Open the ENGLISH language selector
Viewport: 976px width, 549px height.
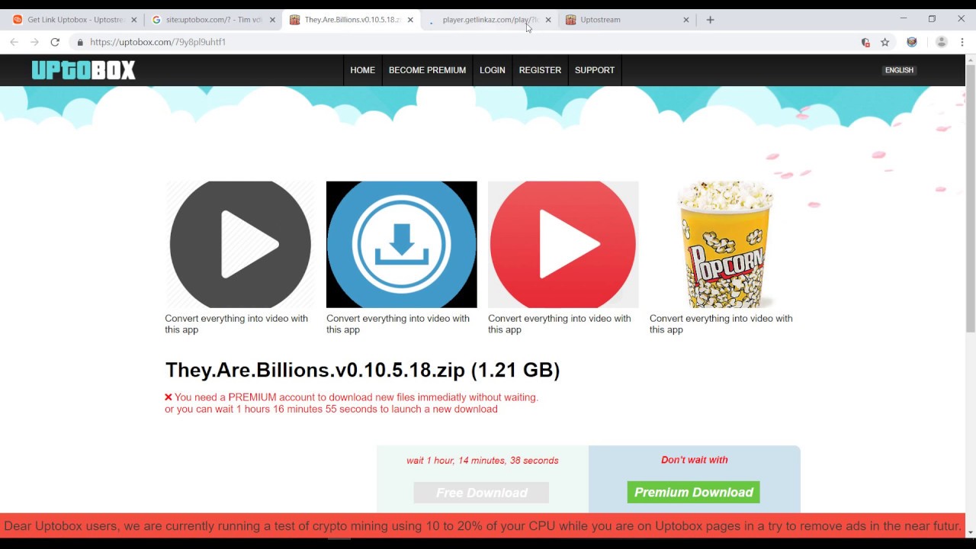coord(899,70)
